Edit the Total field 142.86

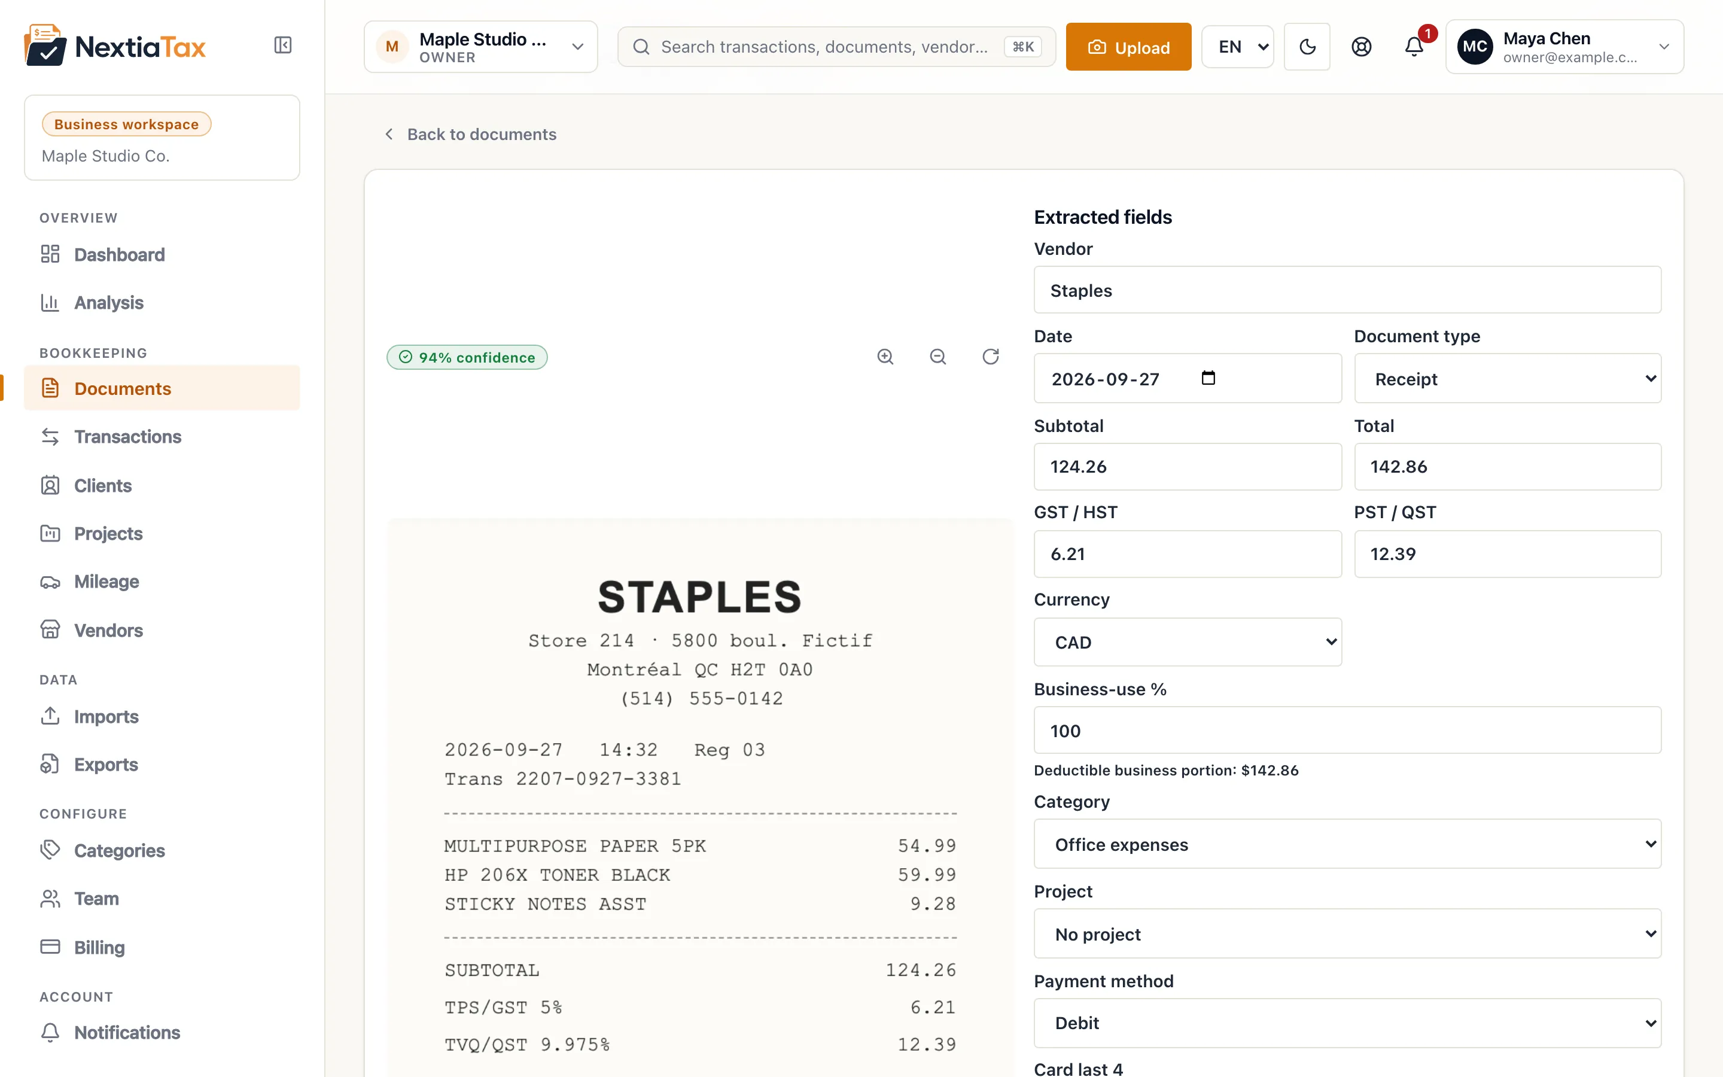pyautogui.click(x=1507, y=467)
